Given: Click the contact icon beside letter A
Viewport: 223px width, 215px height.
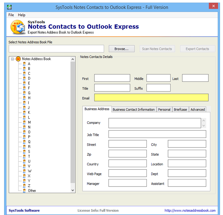Looking at the screenshot, I should [x=24, y=64].
